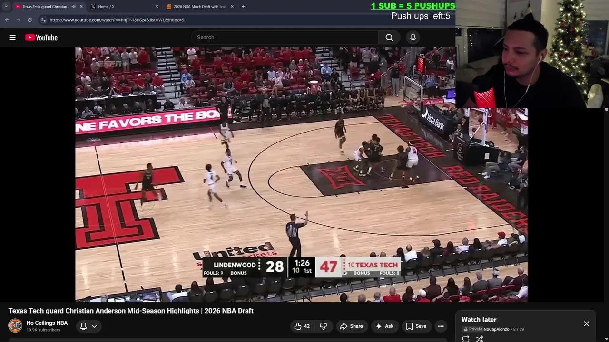Screen dimensions: 609x342
Task: Close the 2026 NBA Mock Draft tab
Action: coord(232,7)
